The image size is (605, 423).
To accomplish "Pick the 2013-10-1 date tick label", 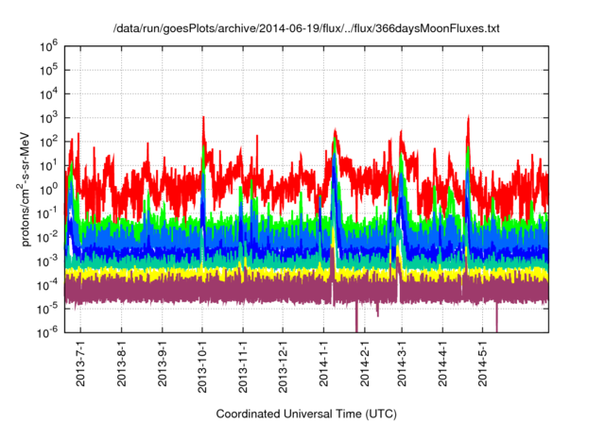I will point(202,366).
